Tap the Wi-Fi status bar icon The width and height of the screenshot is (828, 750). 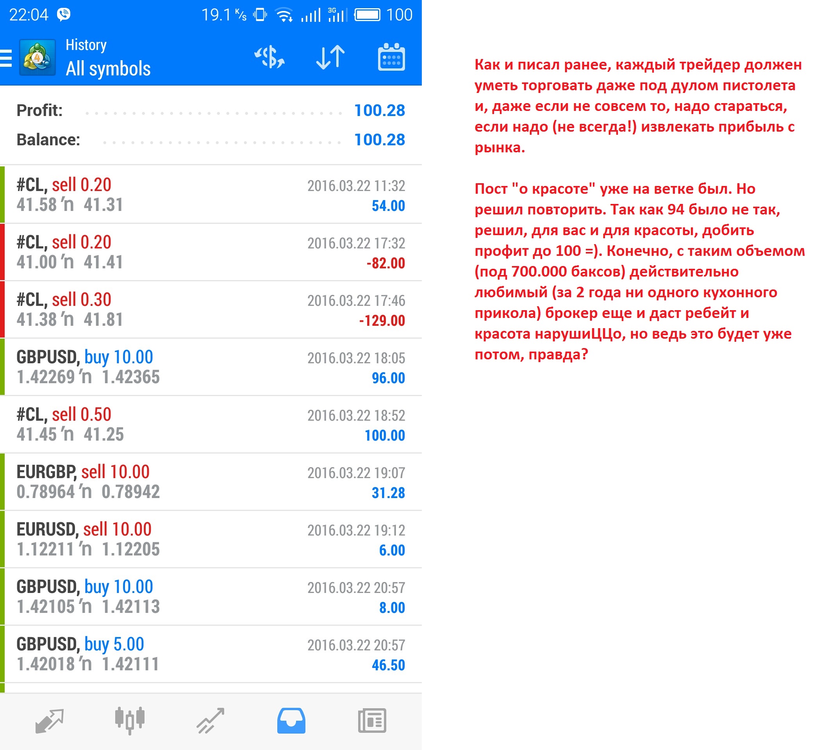pyautogui.click(x=284, y=15)
